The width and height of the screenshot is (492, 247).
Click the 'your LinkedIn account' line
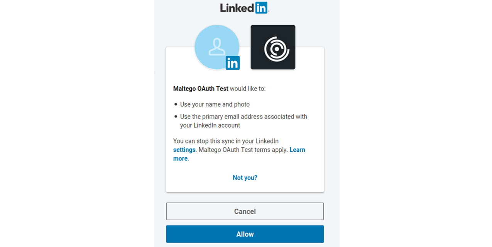[210, 125]
